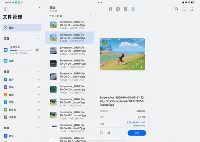The image size is (200, 142).
Task: Open the 安装包 category
Action: [22, 110]
